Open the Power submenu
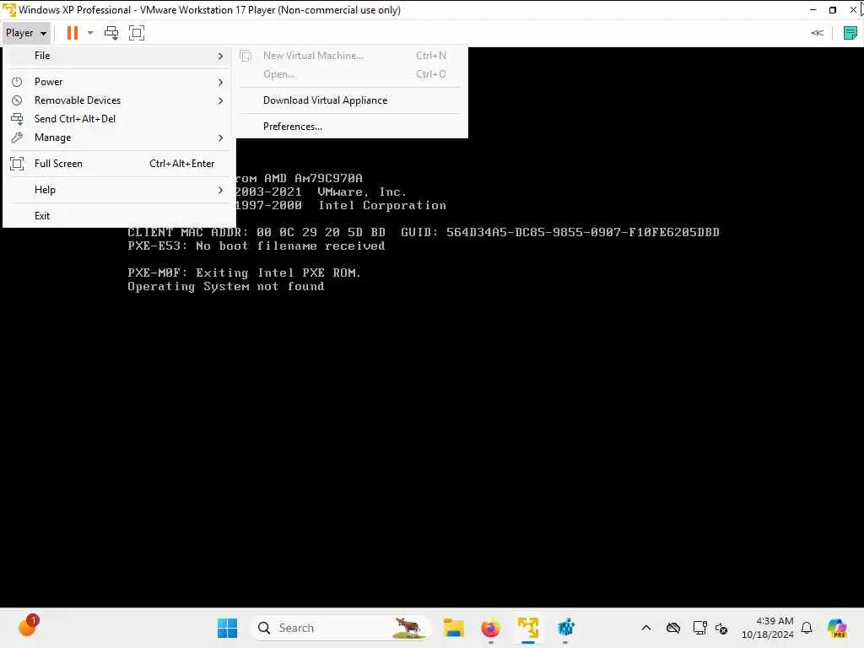 118,82
